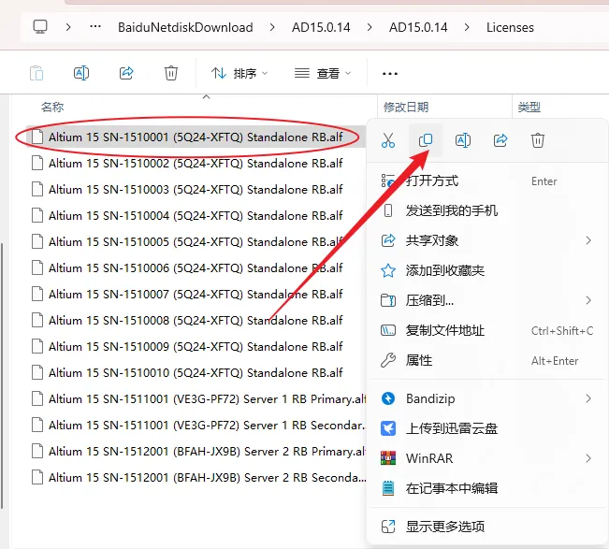Image resolution: width=609 pixels, height=549 pixels.
Task: Expand the chevron after the monitor icon
Action: pyautogui.click(x=68, y=27)
